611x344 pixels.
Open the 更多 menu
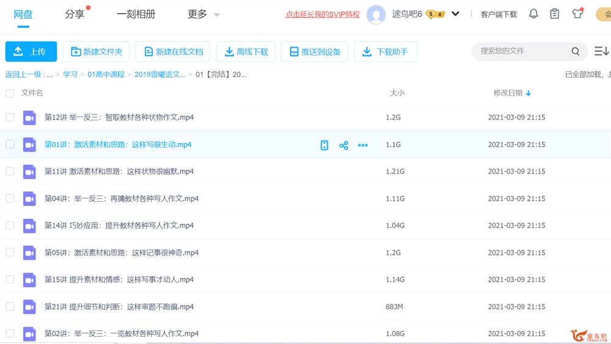[197, 15]
